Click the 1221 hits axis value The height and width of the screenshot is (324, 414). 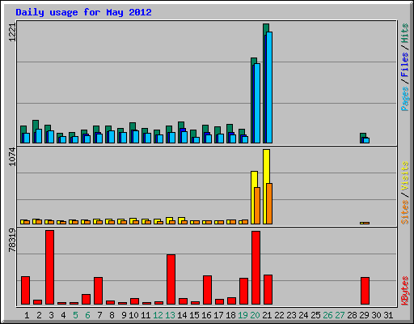pos(12,32)
